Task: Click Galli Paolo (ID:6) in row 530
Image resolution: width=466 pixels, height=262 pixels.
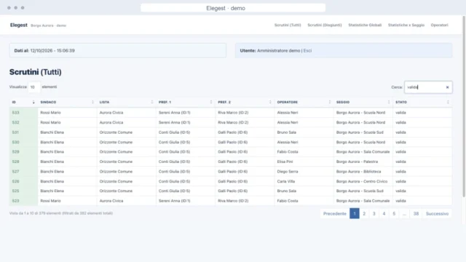Action: pos(233,142)
